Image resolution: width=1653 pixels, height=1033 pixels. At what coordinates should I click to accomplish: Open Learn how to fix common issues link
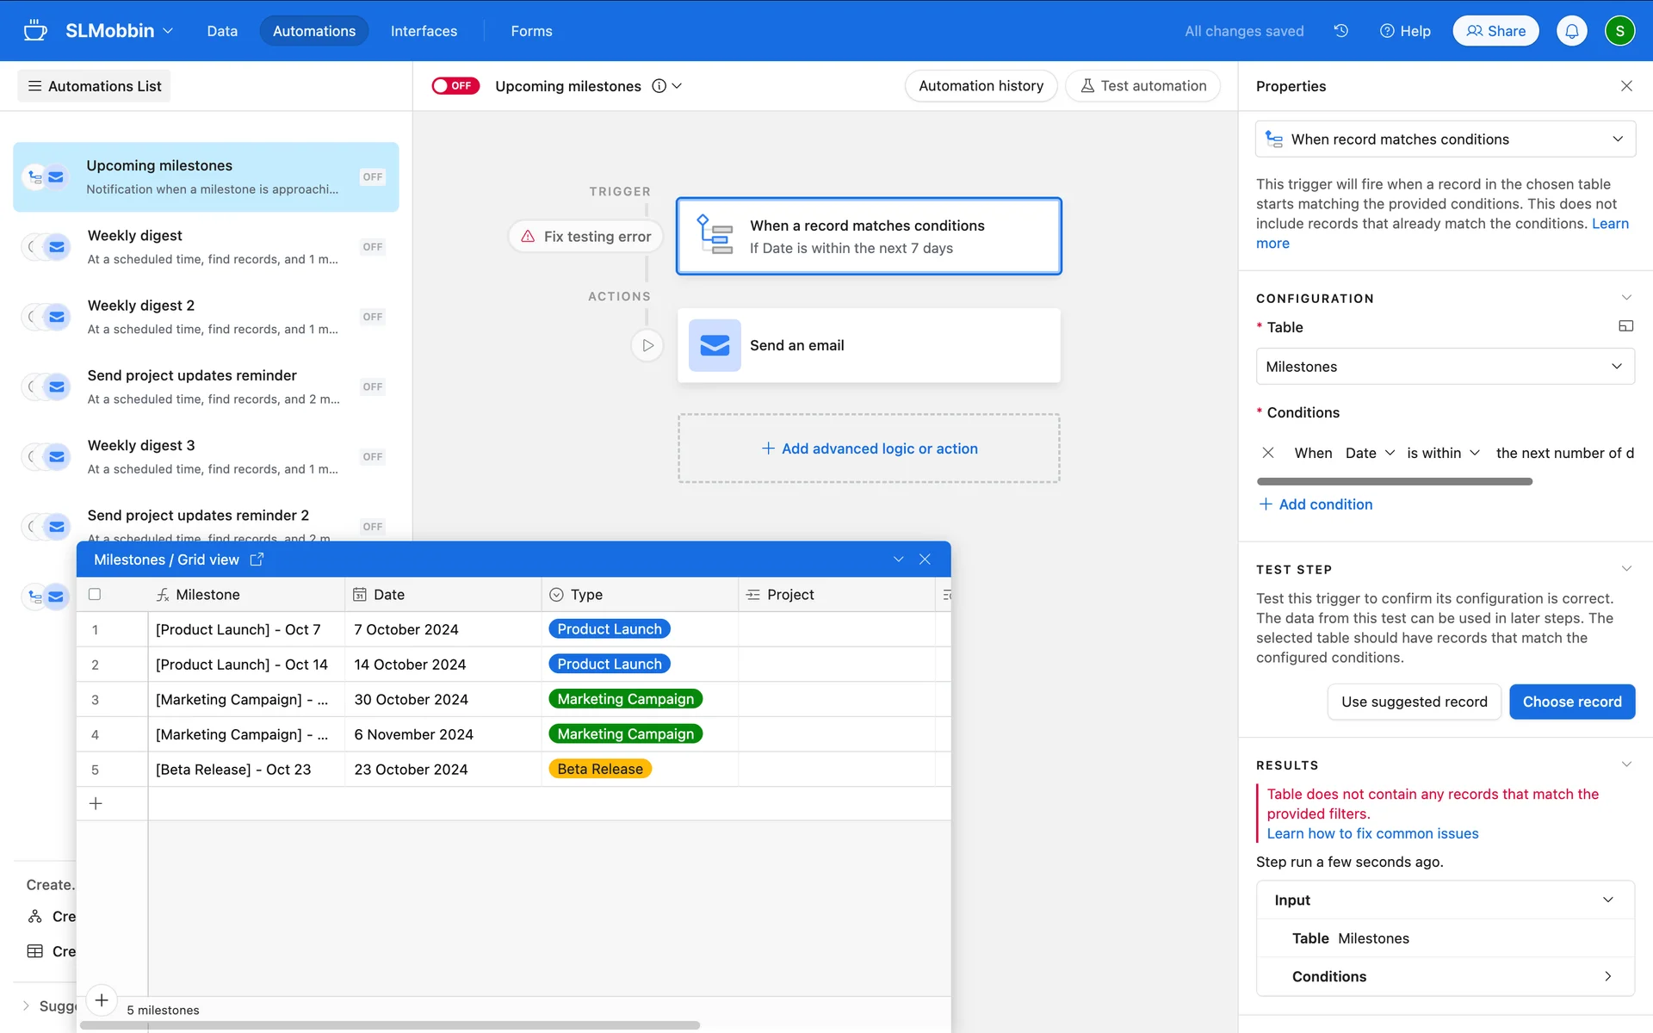click(1372, 833)
